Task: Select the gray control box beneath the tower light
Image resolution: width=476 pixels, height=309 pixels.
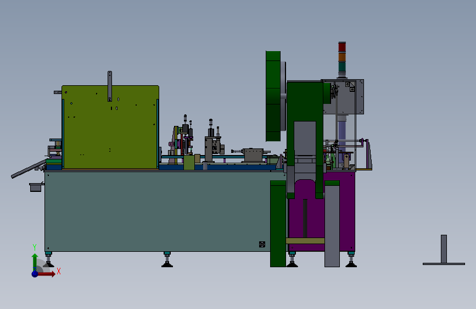Action: tap(359, 97)
